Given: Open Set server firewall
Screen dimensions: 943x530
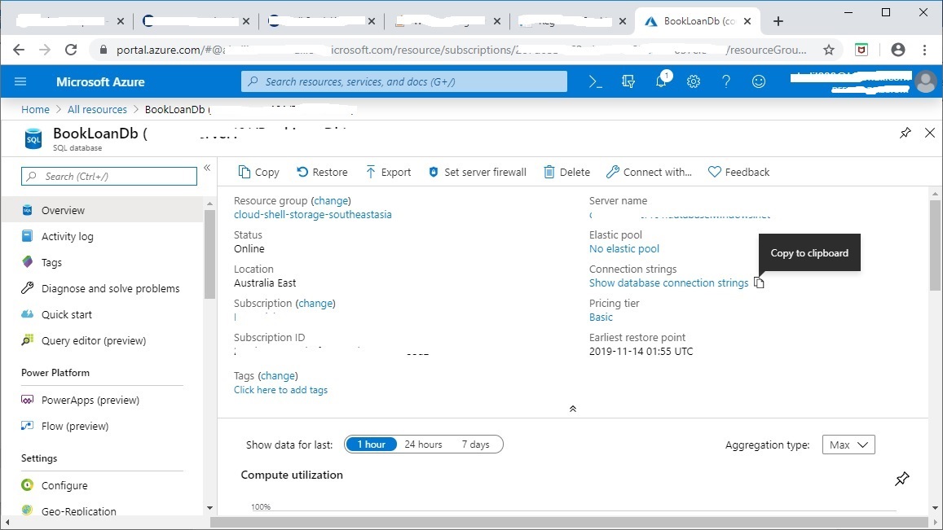Looking at the screenshot, I should 477,172.
